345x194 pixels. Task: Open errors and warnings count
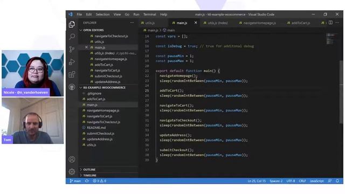click(x=99, y=181)
